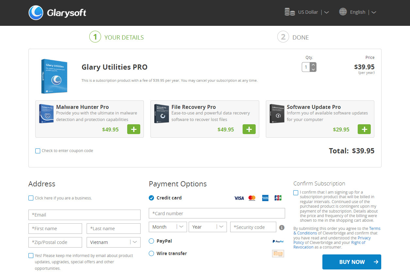410x276 pixels.
Task: Check the coupon code checkbox
Action: (x=38, y=151)
